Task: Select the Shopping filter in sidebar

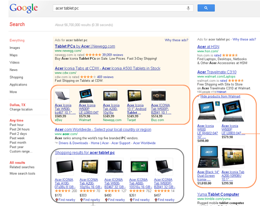Action: [x=16, y=77]
